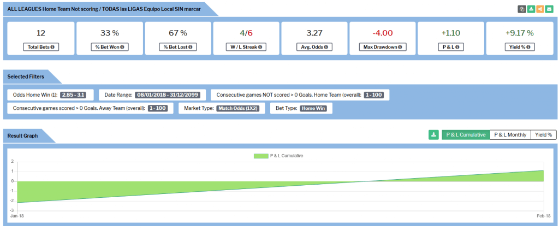Click the Feb-18 axis label on the graph

point(543,216)
